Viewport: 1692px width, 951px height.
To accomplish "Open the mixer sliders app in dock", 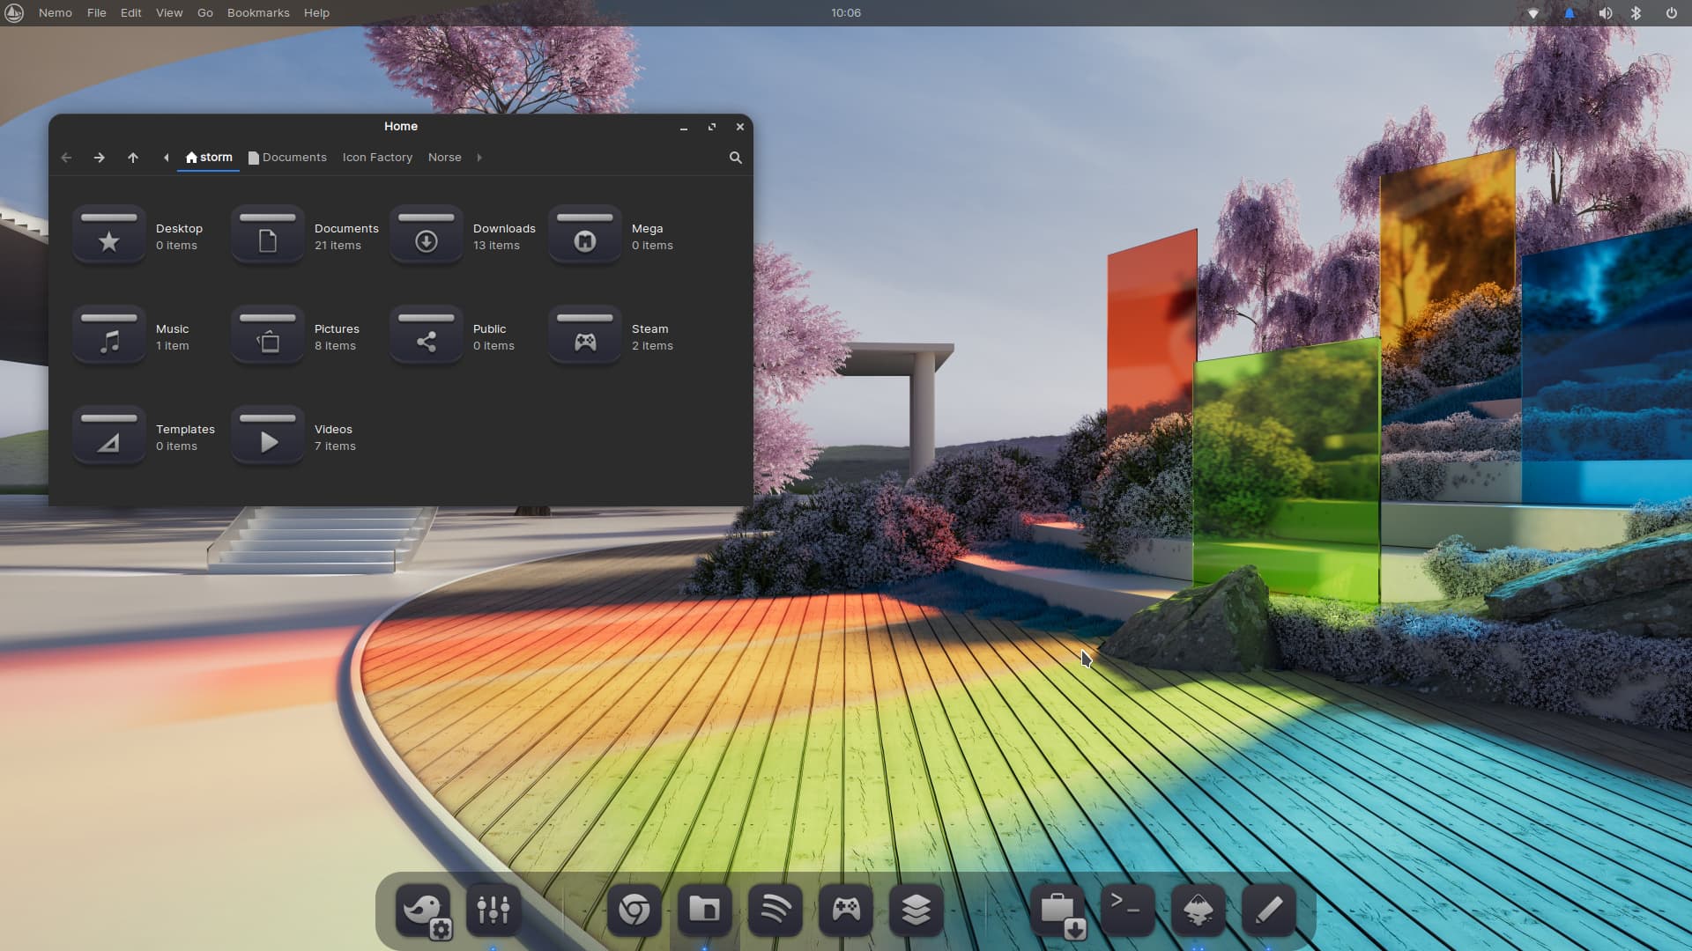I will 493,910.
